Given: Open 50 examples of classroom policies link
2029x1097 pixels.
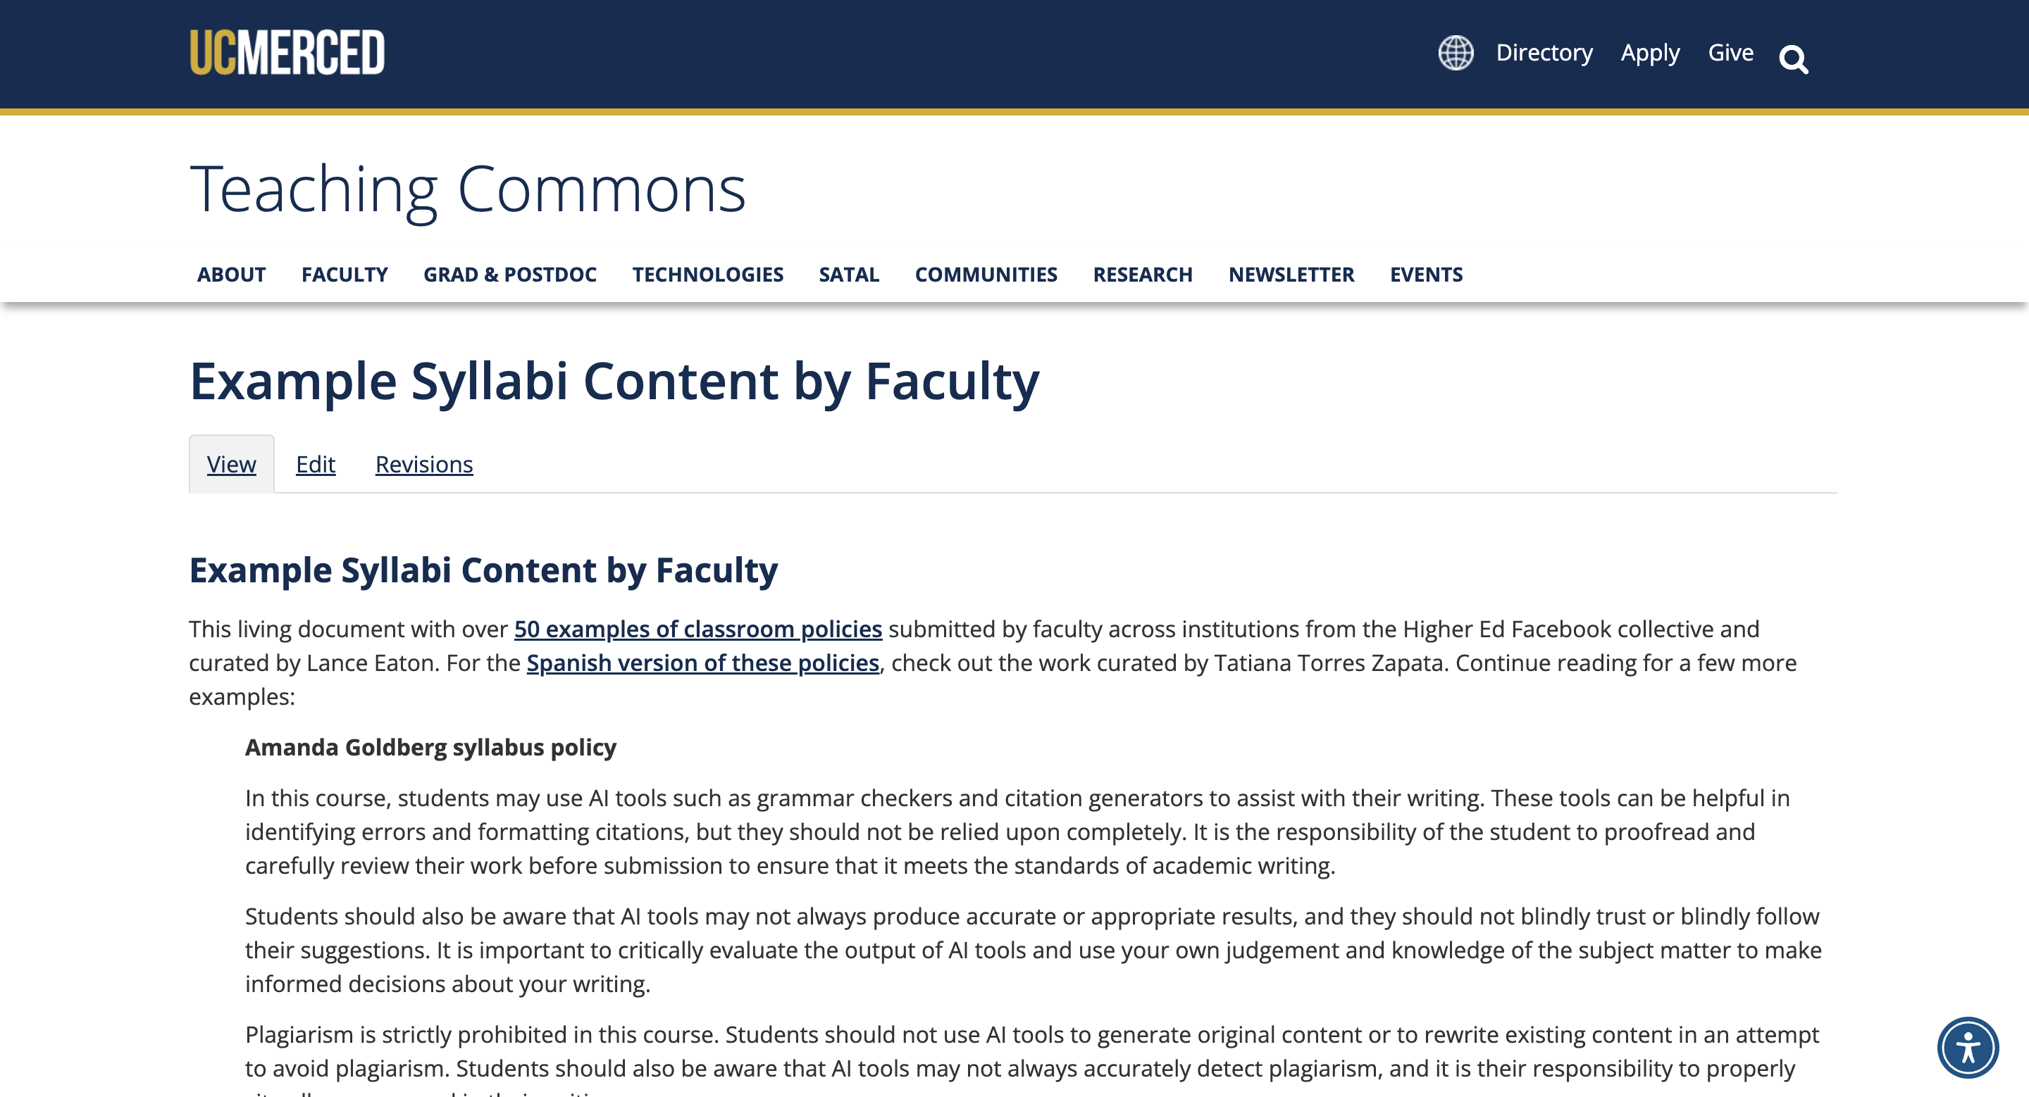Looking at the screenshot, I should pos(698,629).
